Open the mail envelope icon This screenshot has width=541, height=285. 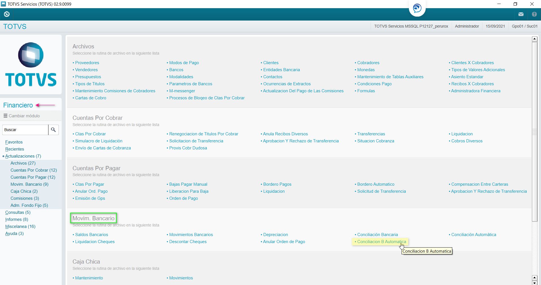coord(521,14)
